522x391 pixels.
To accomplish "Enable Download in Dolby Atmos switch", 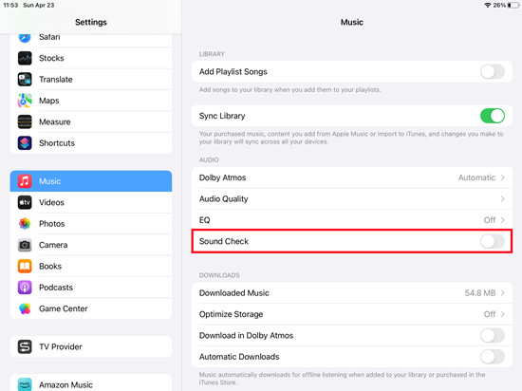I will pos(493,335).
